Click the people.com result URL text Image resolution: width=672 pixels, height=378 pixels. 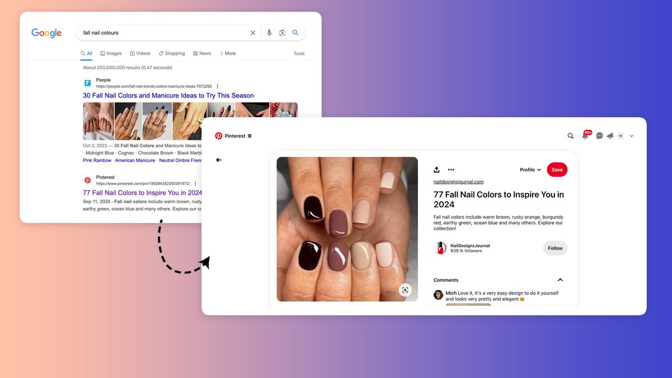pyautogui.click(x=154, y=87)
